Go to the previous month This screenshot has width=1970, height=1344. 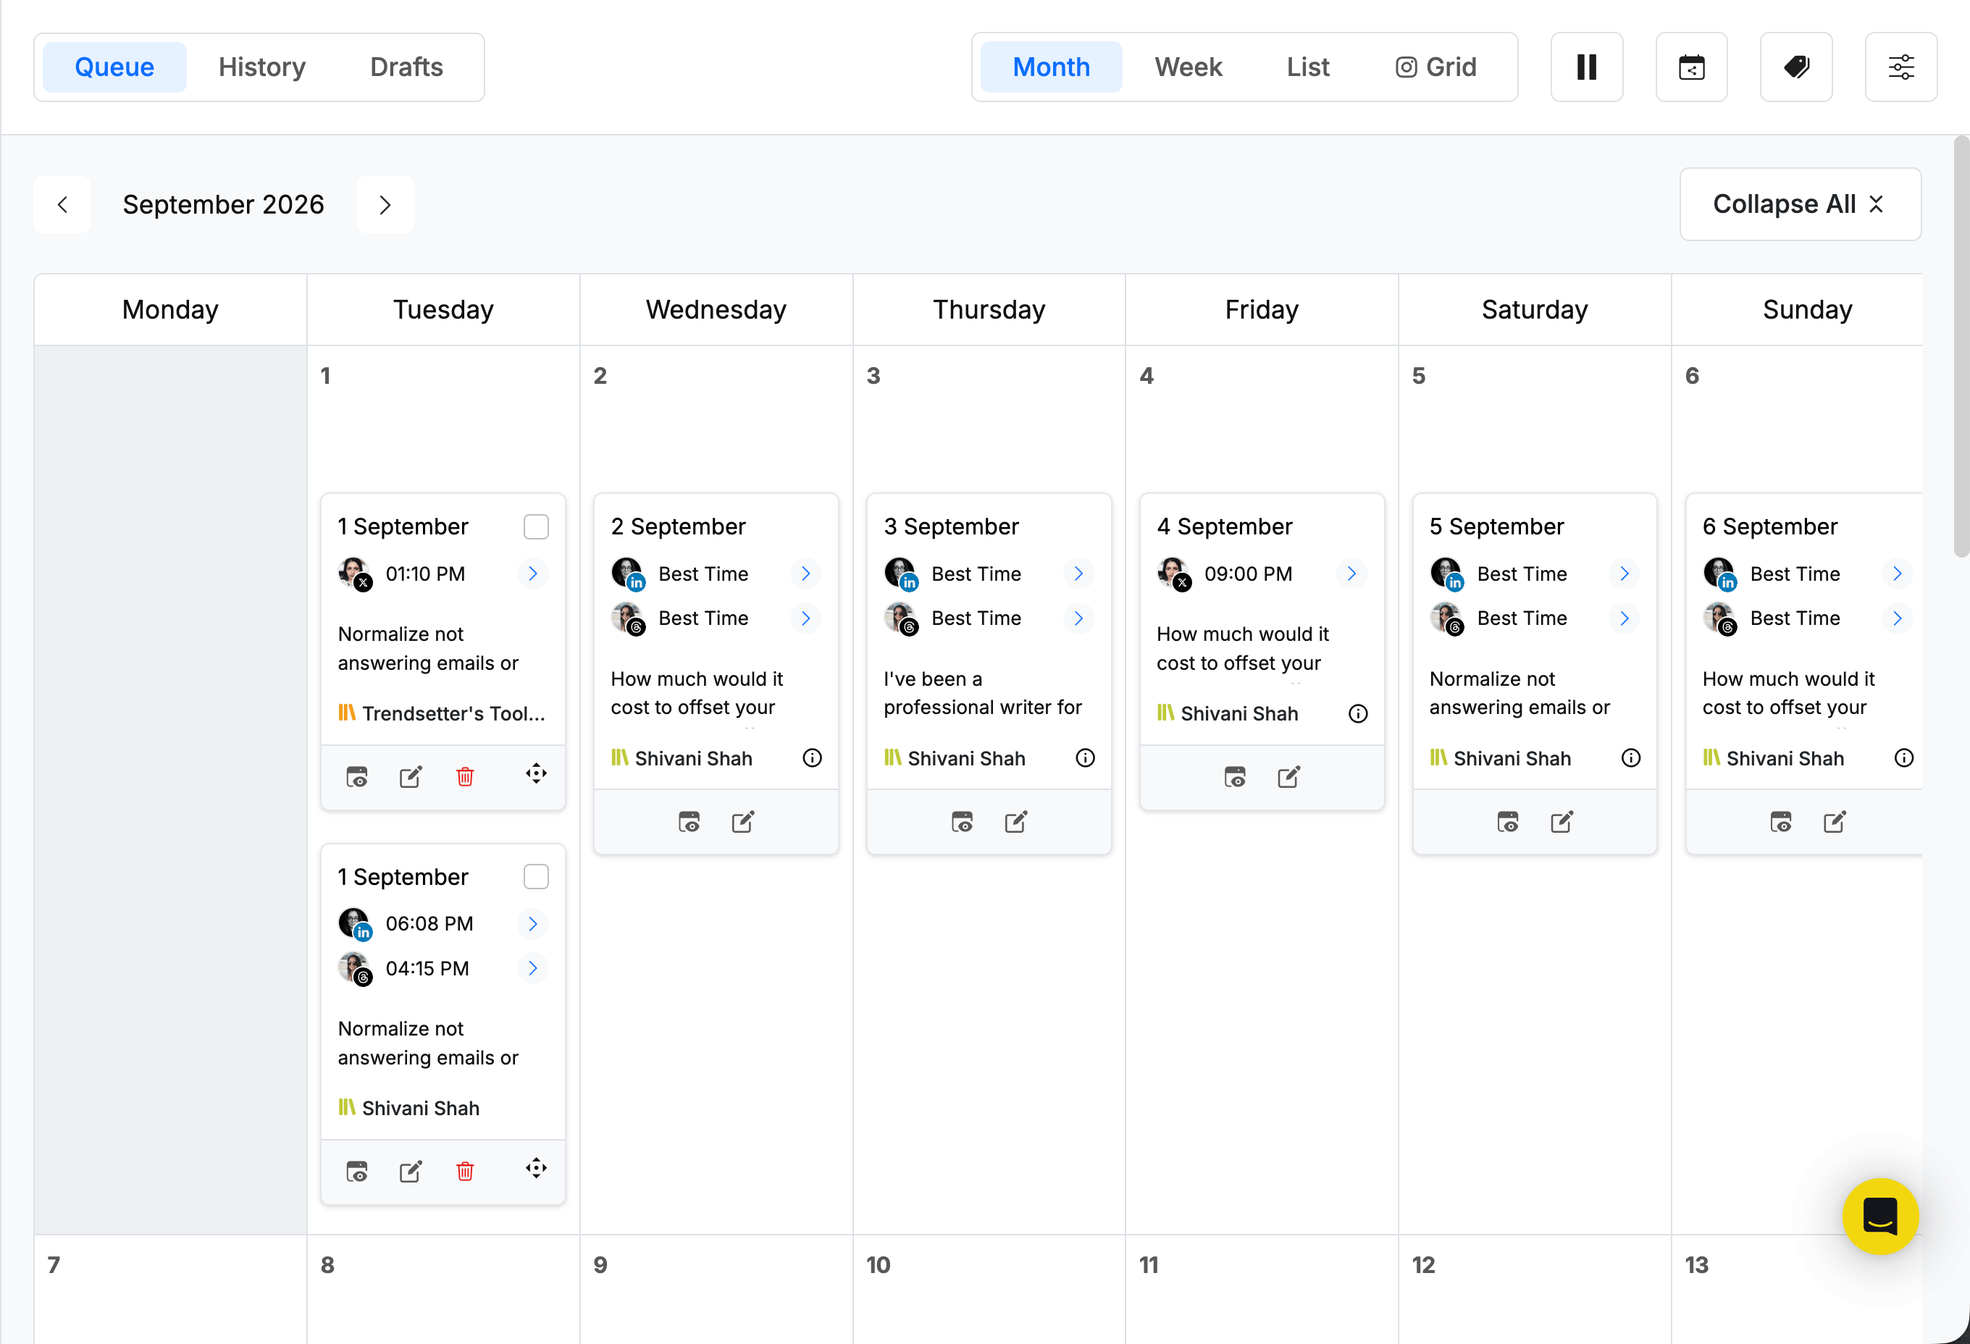[x=62, y=204]
